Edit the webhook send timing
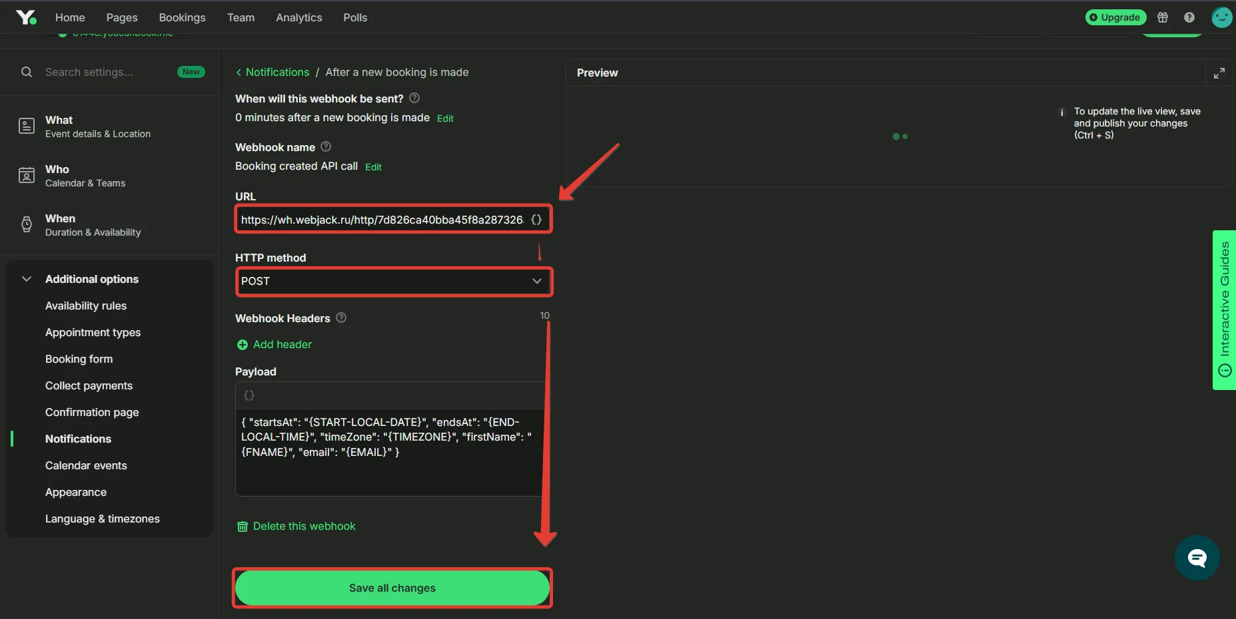This screenshot has width=1236, height=619. (445, 118)
